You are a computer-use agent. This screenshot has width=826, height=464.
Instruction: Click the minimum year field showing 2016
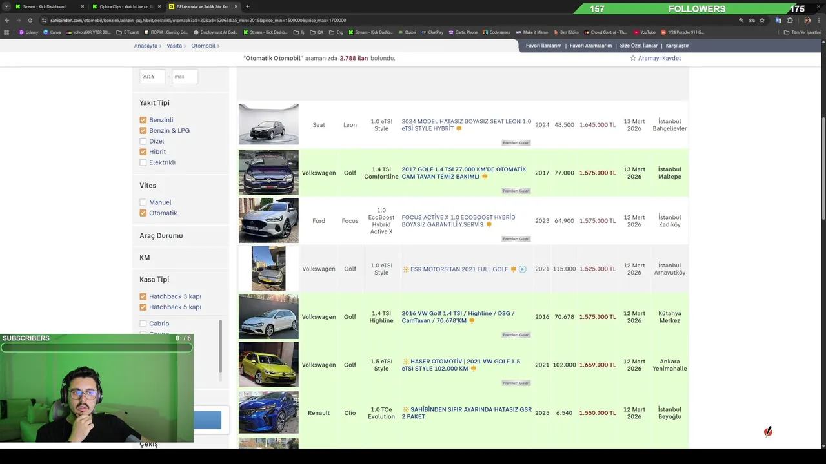(x=153, y=77)
